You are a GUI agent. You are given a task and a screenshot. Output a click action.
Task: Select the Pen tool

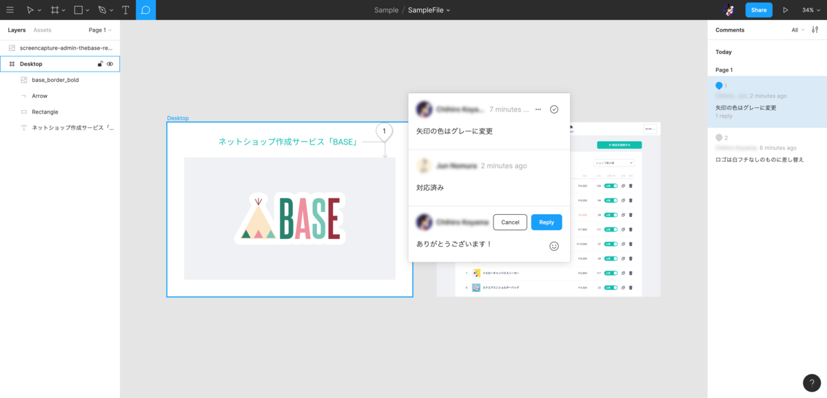102,10
